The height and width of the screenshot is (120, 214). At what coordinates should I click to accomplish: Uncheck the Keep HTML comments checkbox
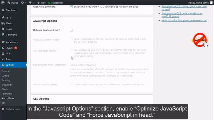[x=71, y=7]
